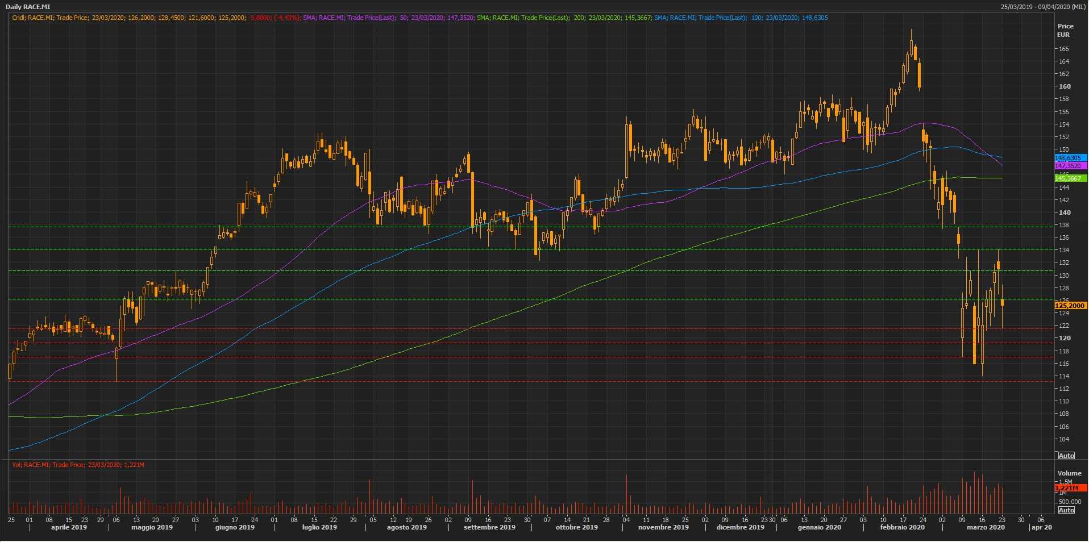Select the Vol RACE.MI volume legend
The image size is (1089, 542).
coord(78,465)
